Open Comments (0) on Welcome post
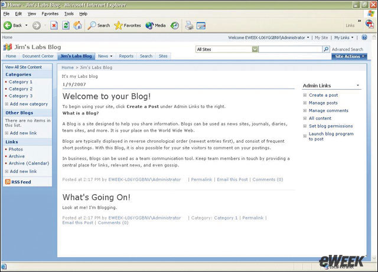The width and height of the screenshot is (378, 272). click(268, 179)
